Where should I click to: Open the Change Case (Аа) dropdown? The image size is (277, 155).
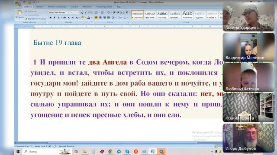coord(77,18)
